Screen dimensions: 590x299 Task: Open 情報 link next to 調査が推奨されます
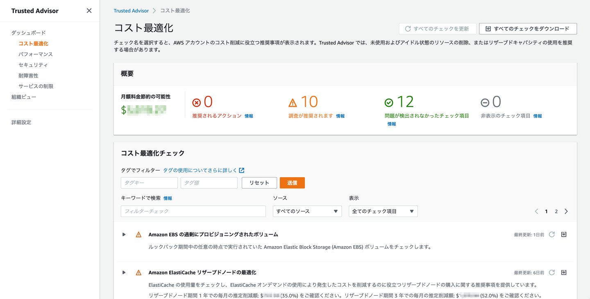(340, 116)
